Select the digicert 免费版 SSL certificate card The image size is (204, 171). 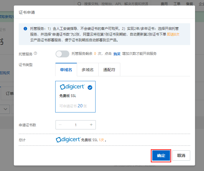point(75,96)
